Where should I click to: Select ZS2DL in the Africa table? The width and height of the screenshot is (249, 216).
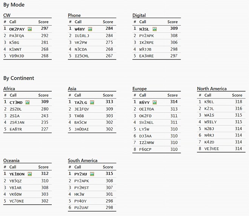coord(15,109)
